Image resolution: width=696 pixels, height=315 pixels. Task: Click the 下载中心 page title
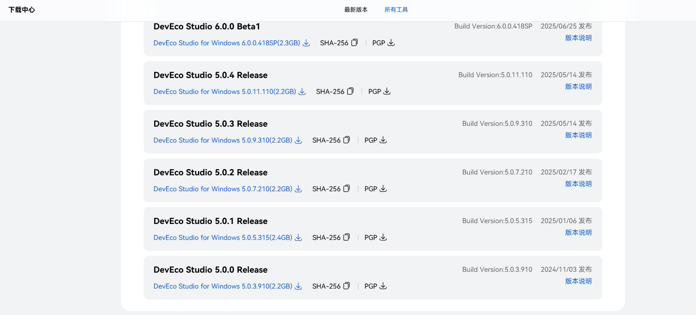click(x=22, y=10)
